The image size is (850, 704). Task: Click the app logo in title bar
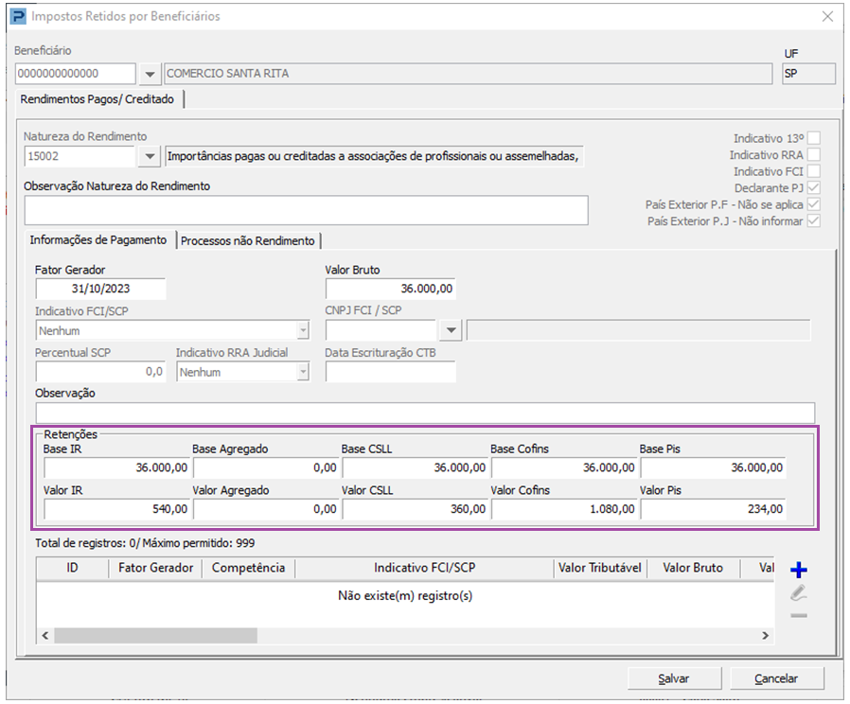[17, 16]
